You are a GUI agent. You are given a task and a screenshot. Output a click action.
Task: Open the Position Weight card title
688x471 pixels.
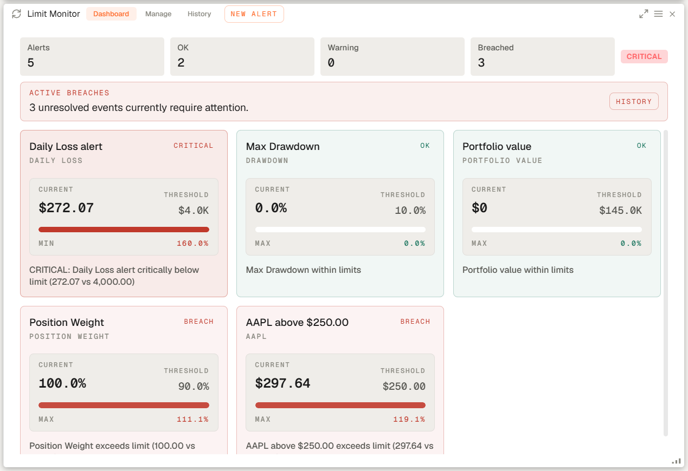(67, 323)
